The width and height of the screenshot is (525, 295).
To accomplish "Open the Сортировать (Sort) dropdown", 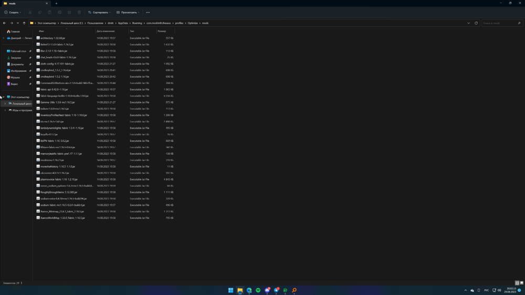I will tap(99, 13).
